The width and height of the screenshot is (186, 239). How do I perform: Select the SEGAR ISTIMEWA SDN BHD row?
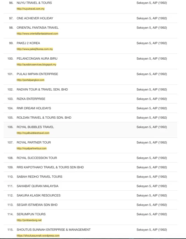coord(37,205)
